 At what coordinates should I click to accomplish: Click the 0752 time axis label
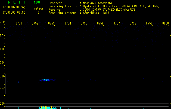click(35, 23)
